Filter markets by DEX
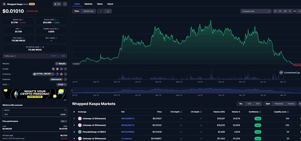The height and width of the screenshot is (141, 301). tap(258, 104)
